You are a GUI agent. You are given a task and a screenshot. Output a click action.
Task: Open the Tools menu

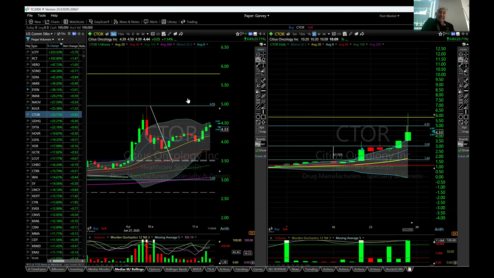point(42,16)
